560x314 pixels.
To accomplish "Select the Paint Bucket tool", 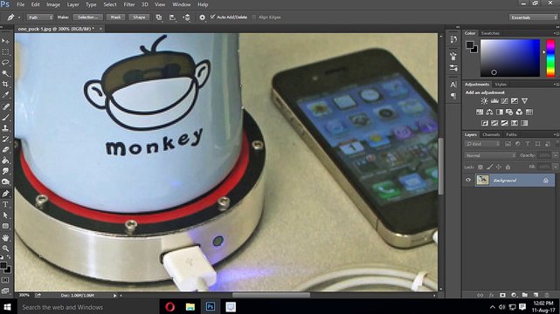I will (5, 160).
